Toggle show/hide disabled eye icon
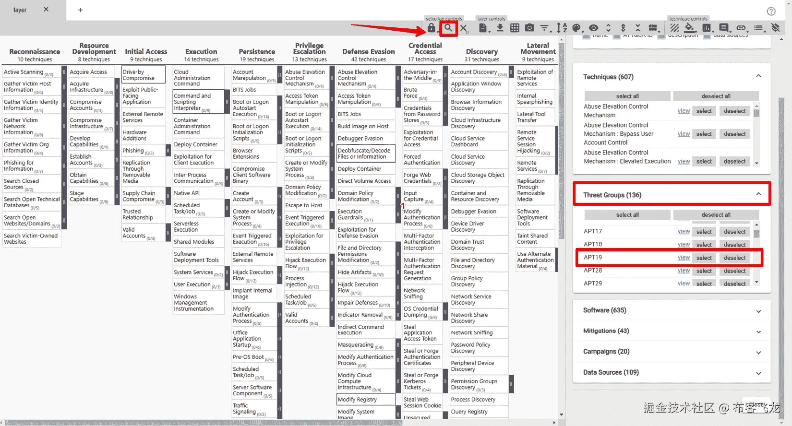792x426 pixels. [x=593, y=28]
